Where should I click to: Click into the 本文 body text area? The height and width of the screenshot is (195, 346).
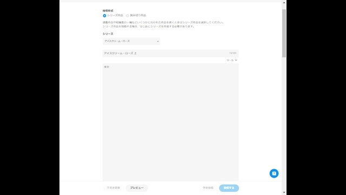tap(170, 122)
